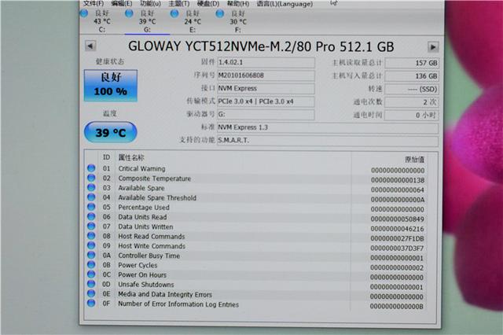
Task: Open the 语言(L)(Language) menu
Action: [x=285, y=3]
